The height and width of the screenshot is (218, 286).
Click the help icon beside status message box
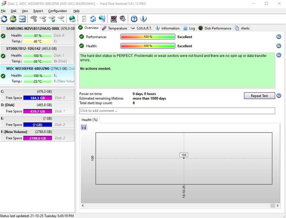click(x=279, y=55)
